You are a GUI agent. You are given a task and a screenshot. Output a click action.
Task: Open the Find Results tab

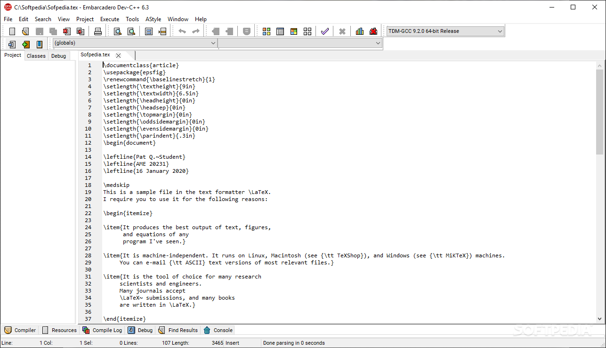(178, 330)
